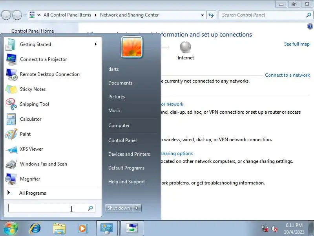Launch Calculator icon
The width and height of the screenshot is (314, 236).
(x=11, y=119)
